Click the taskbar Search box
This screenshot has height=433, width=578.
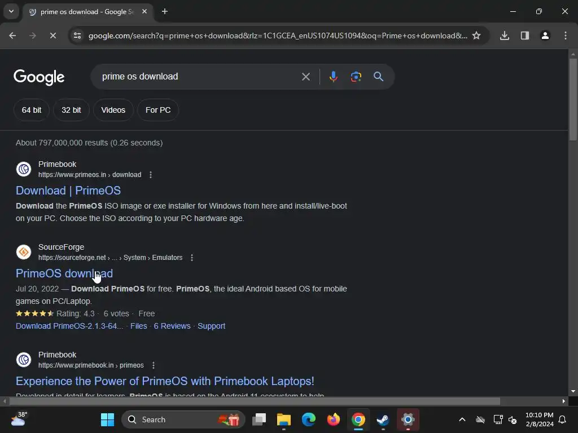183,419
